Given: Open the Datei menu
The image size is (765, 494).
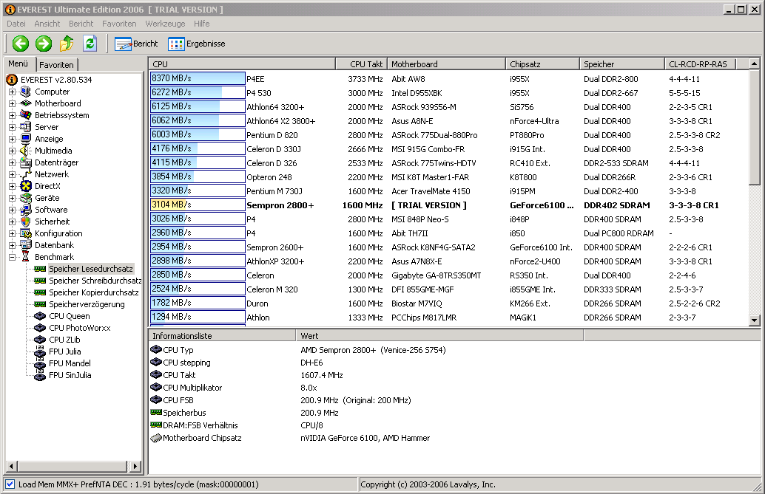Looking at the screenshot, I should [16, 24].
